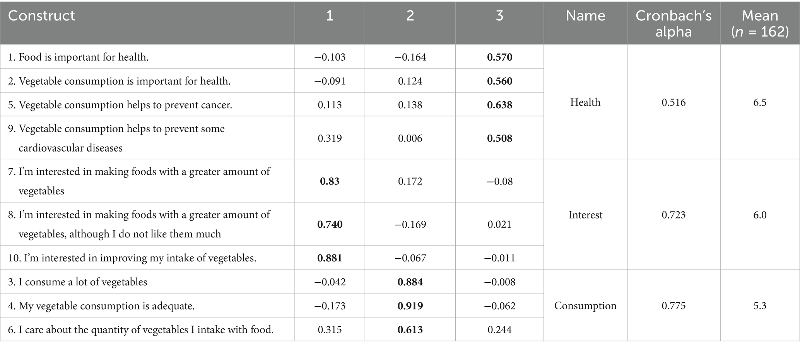This screenshot has height=348, width=800.
Task: Select the row "Food is important for health"
Action: click(x=79, y=57)
